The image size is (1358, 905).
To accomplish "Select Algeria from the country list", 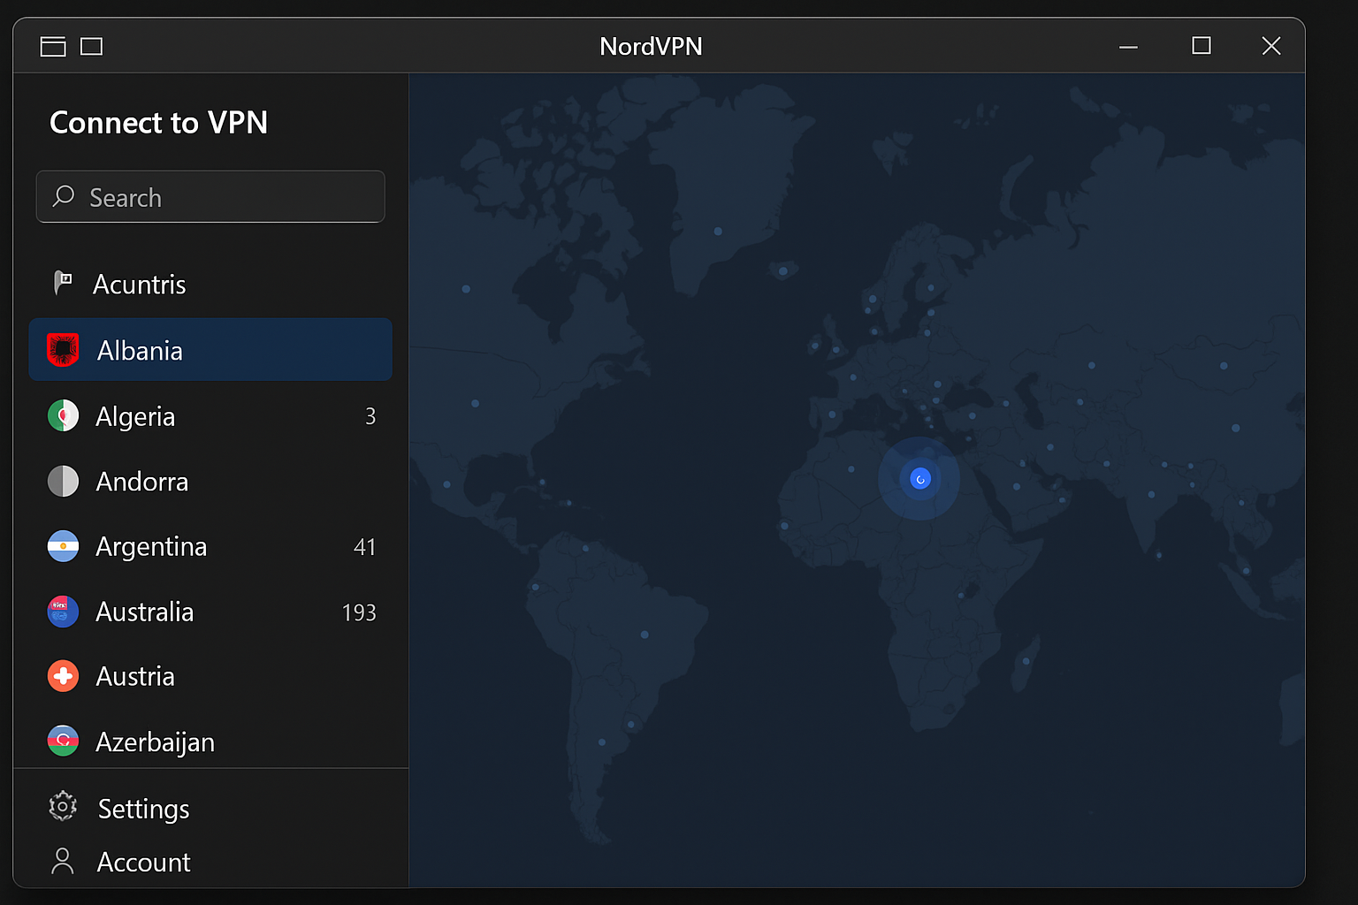I will 210,415.
